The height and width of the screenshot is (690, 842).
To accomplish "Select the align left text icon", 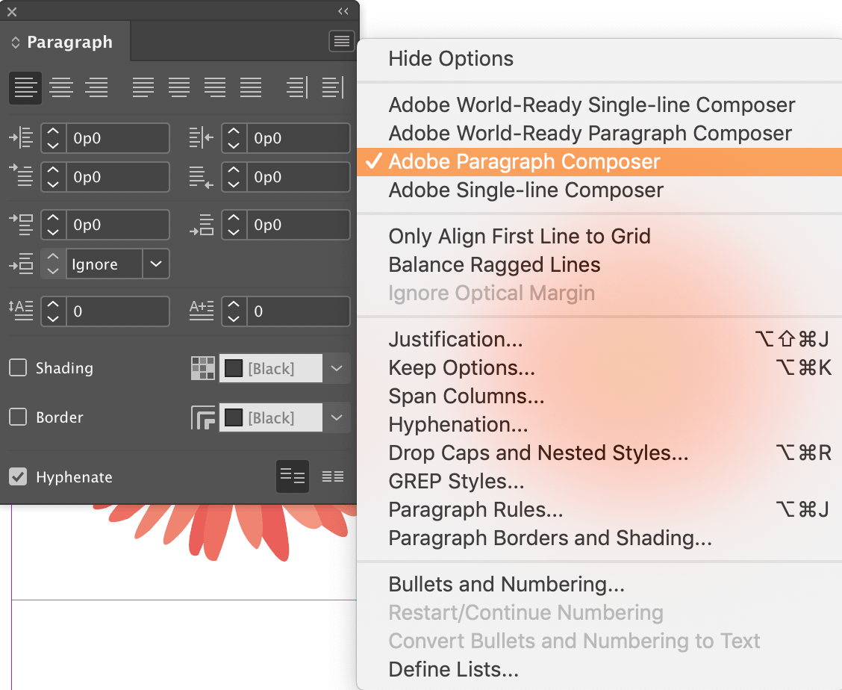I will click(x=25, y=87).
